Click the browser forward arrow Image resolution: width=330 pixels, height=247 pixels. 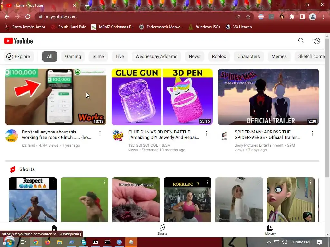(17, 17)
